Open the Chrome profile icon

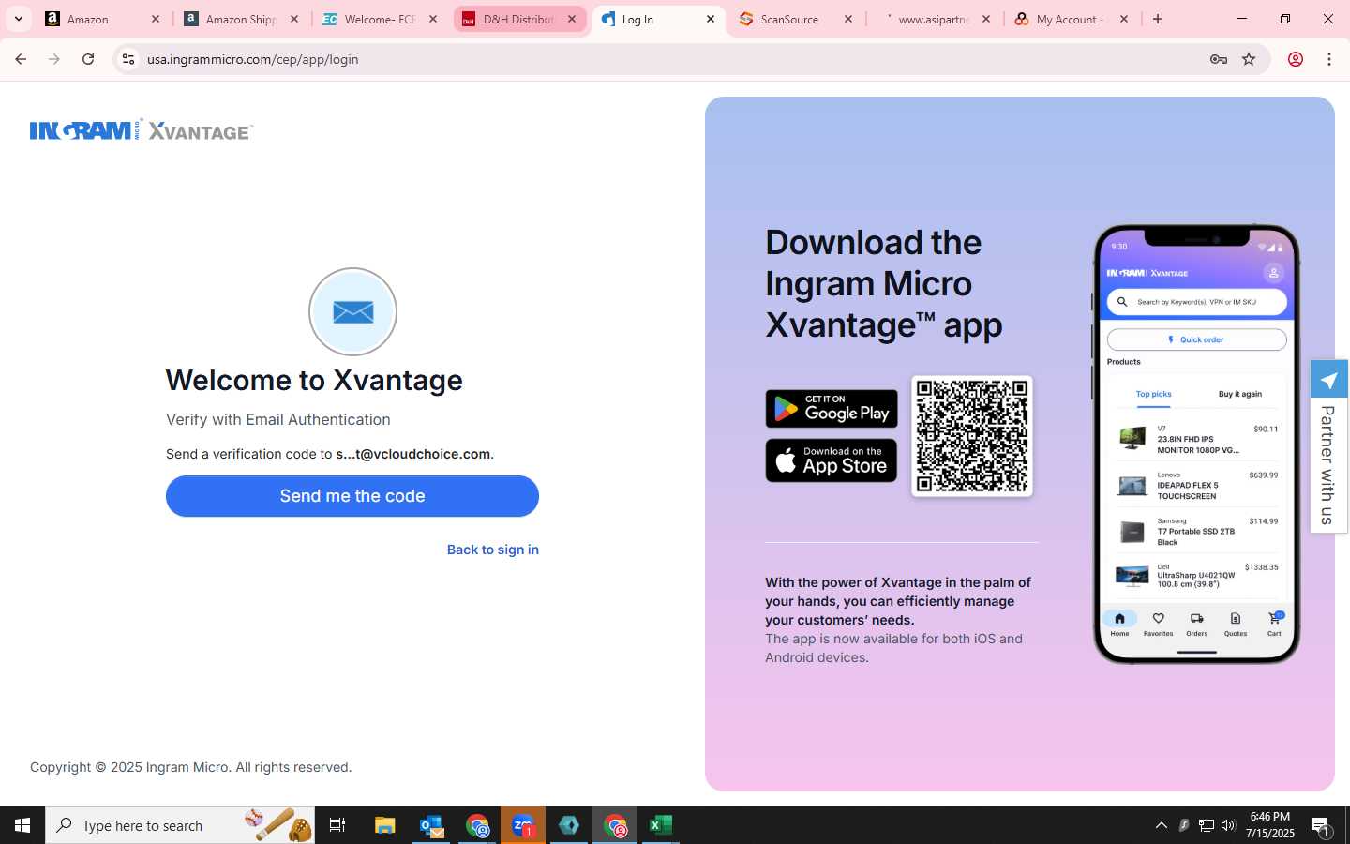1296,59
